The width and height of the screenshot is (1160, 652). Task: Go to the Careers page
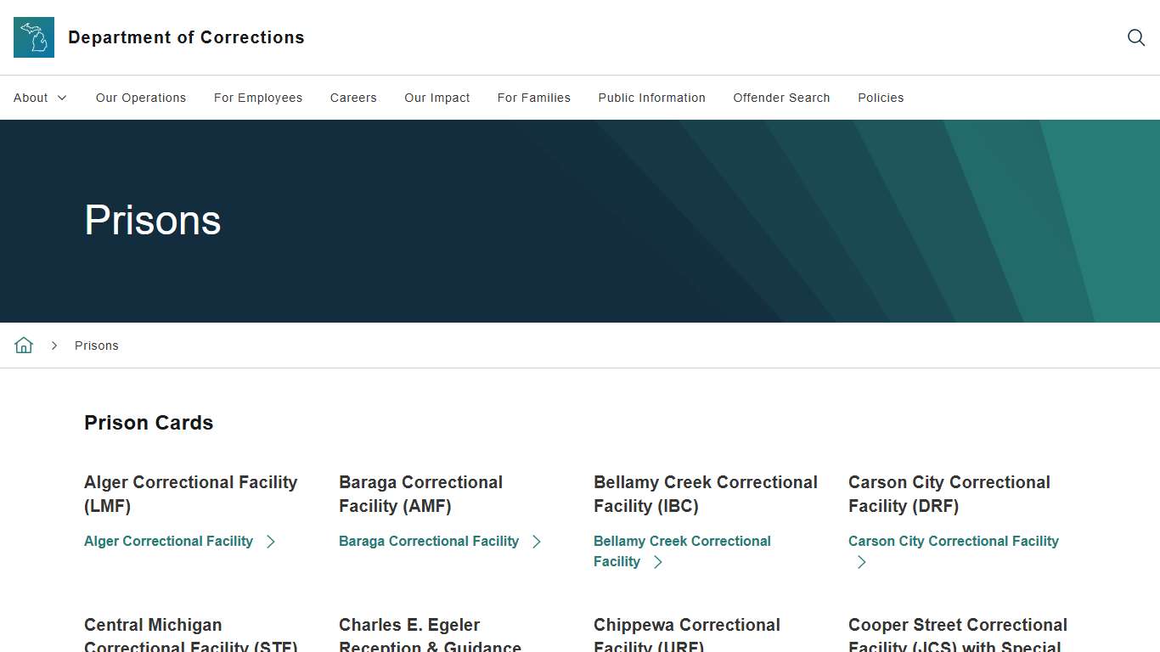point(353,98)
